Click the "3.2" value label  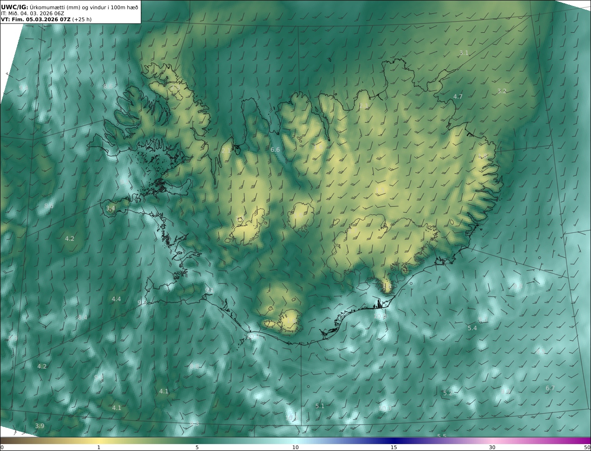click(502, 91)
